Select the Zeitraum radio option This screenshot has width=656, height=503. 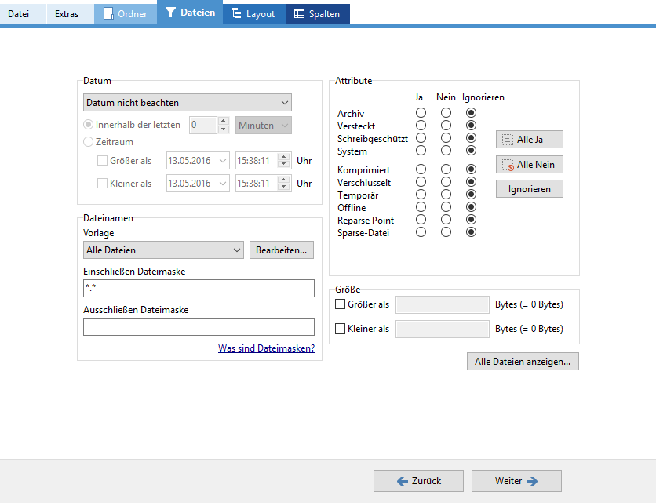89,142
